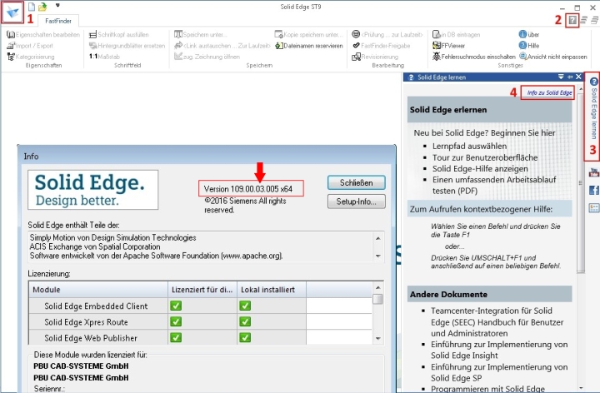The height and width of the screenshot is (393, 600).
Task: Open Tour zur Benutzeroberfläche link
Action: click(x=485, y=157)
